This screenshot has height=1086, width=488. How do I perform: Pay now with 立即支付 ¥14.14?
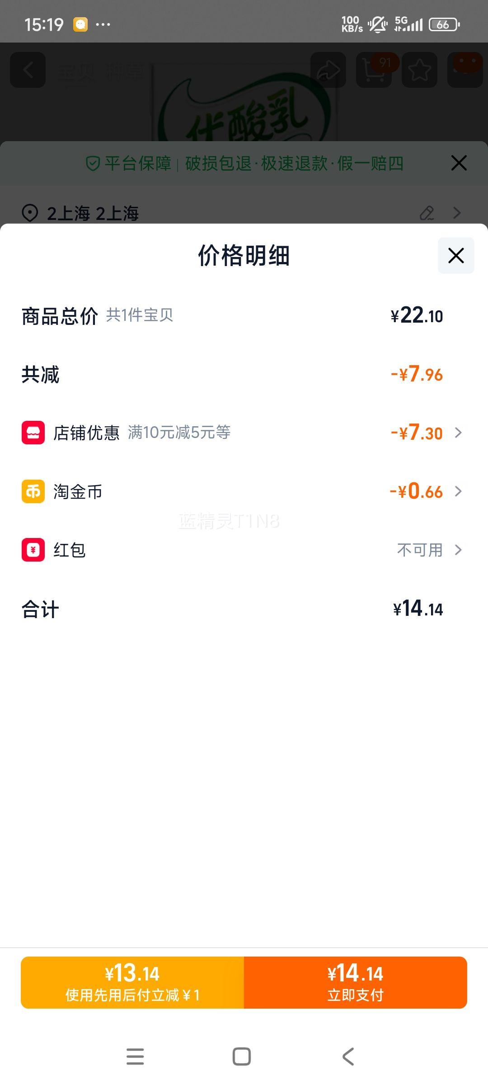click(355, 982)
